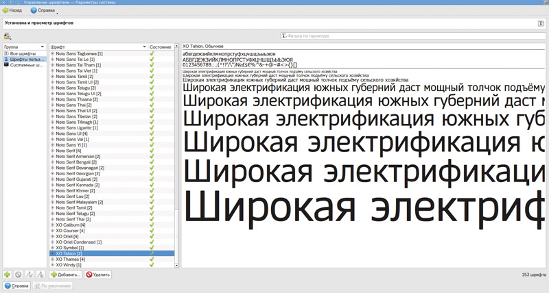
Task: Select the Noto Serif Thai [2] row
Action: point(112,219)
